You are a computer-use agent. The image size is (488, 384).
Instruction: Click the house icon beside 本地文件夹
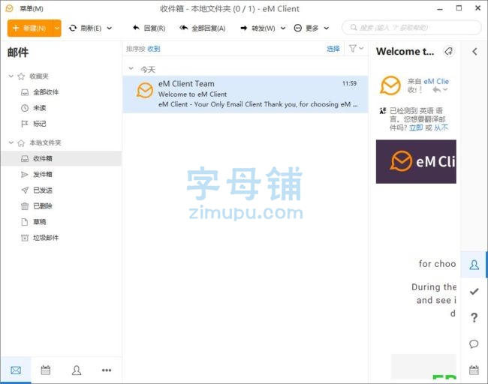point(21,143)
